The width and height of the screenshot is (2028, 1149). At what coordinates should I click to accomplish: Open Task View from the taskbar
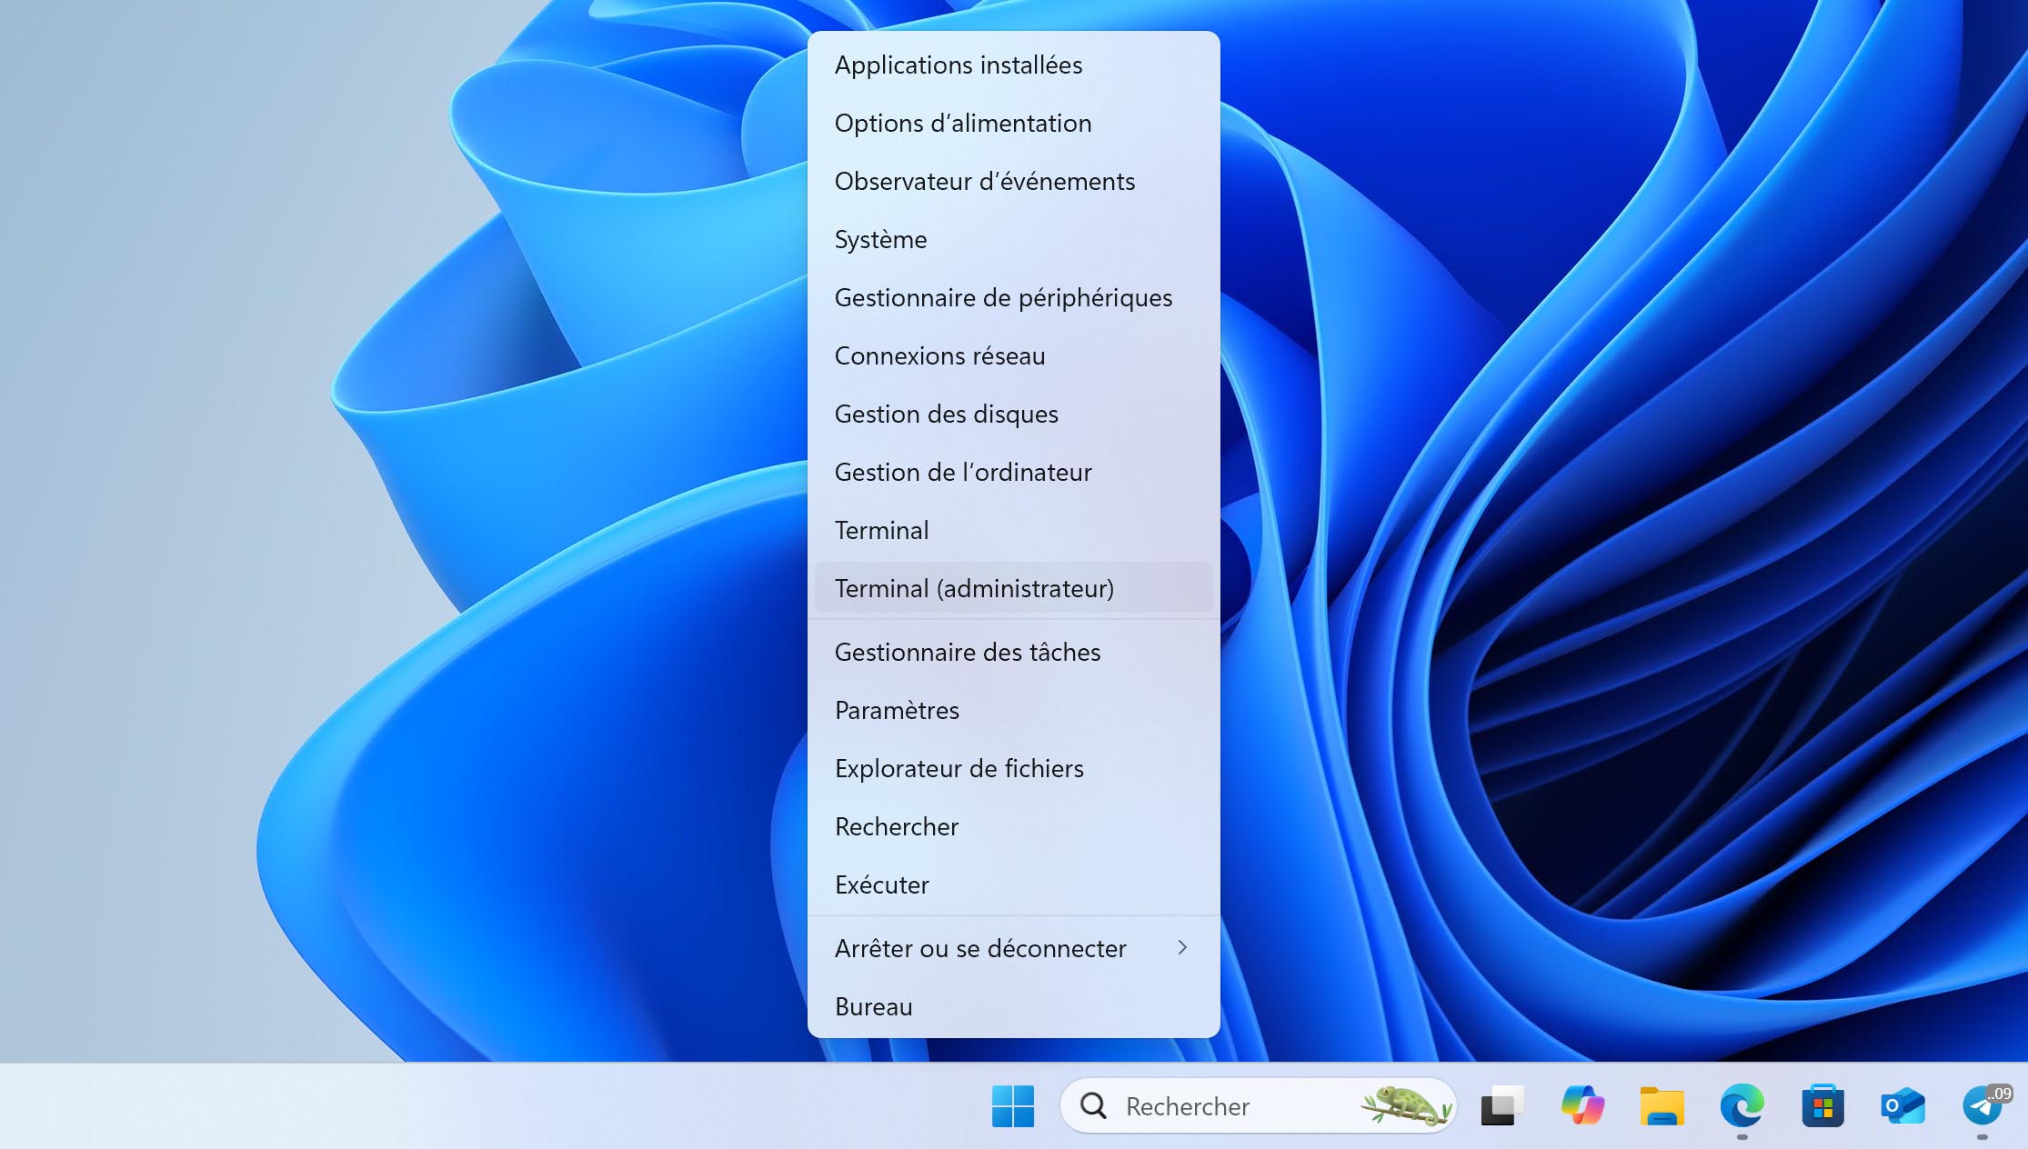pyautogui.click(x=1501, y=1105)
